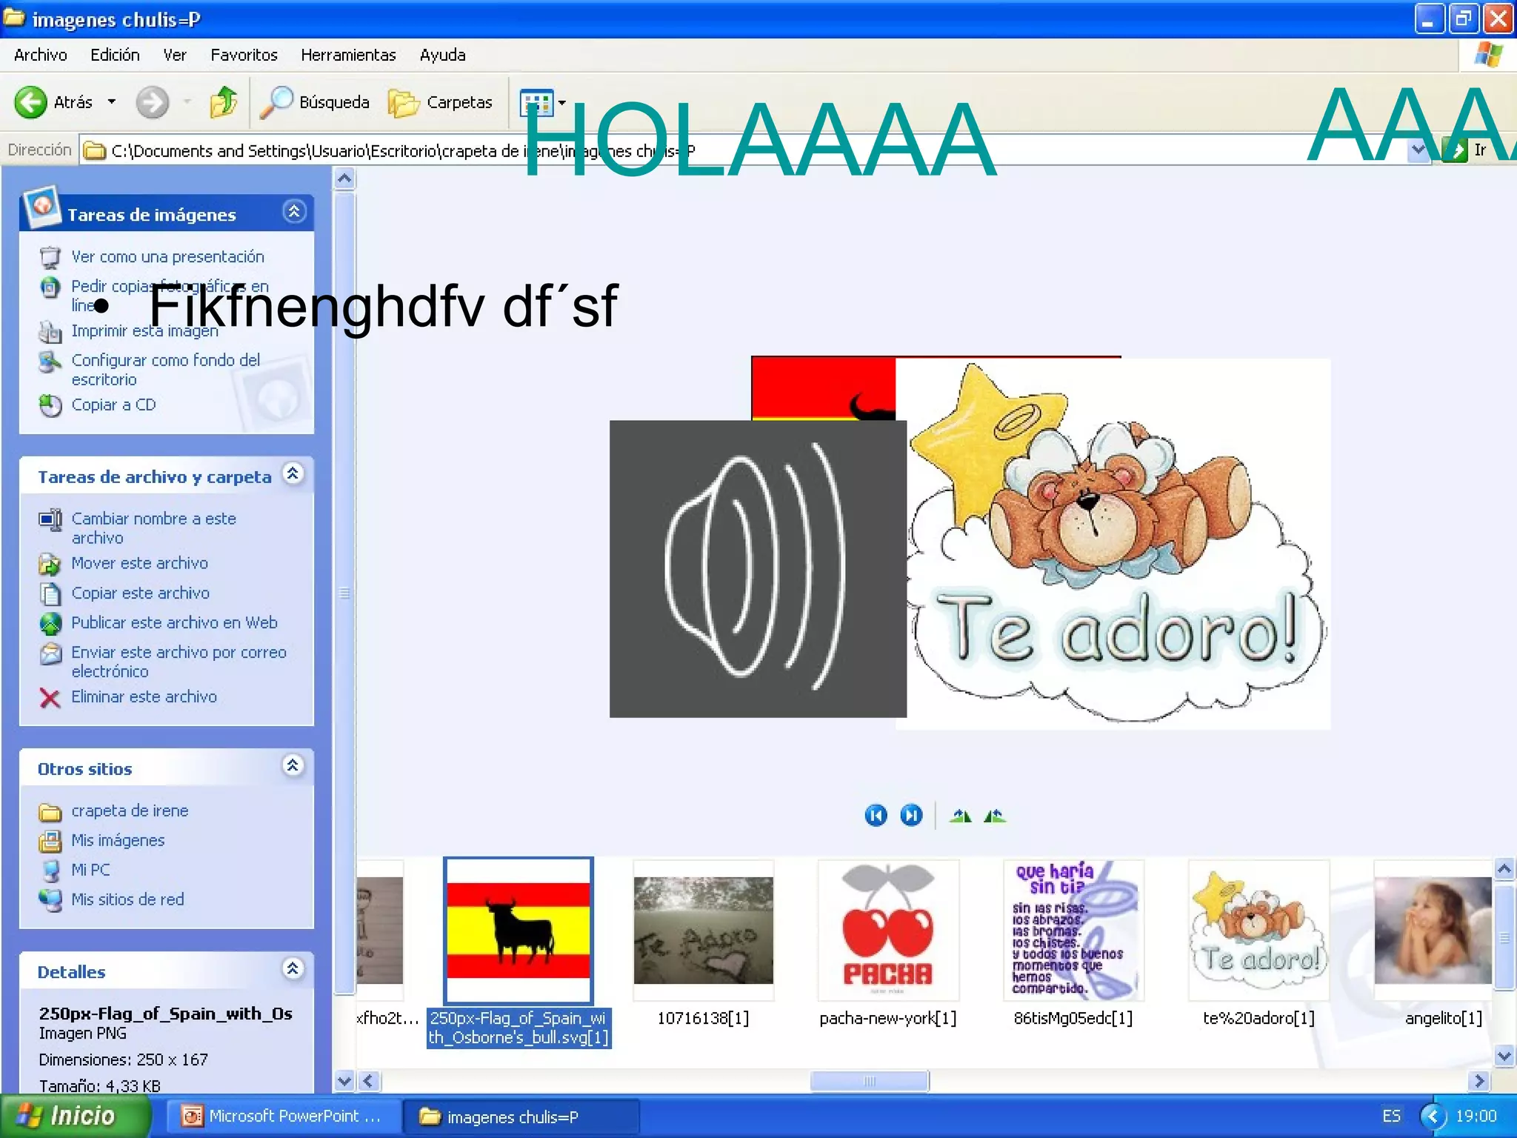Show next image in filmstrip
Screen dimensions: 1517x1138
point(911,816)
